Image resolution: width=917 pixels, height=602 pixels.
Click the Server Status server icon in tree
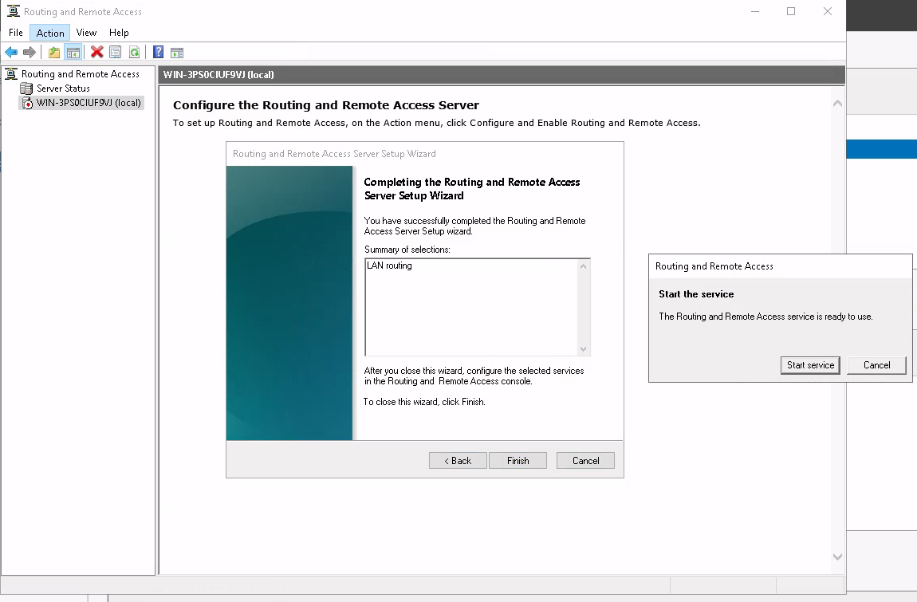pyautogui.click(x=26, y=89)
